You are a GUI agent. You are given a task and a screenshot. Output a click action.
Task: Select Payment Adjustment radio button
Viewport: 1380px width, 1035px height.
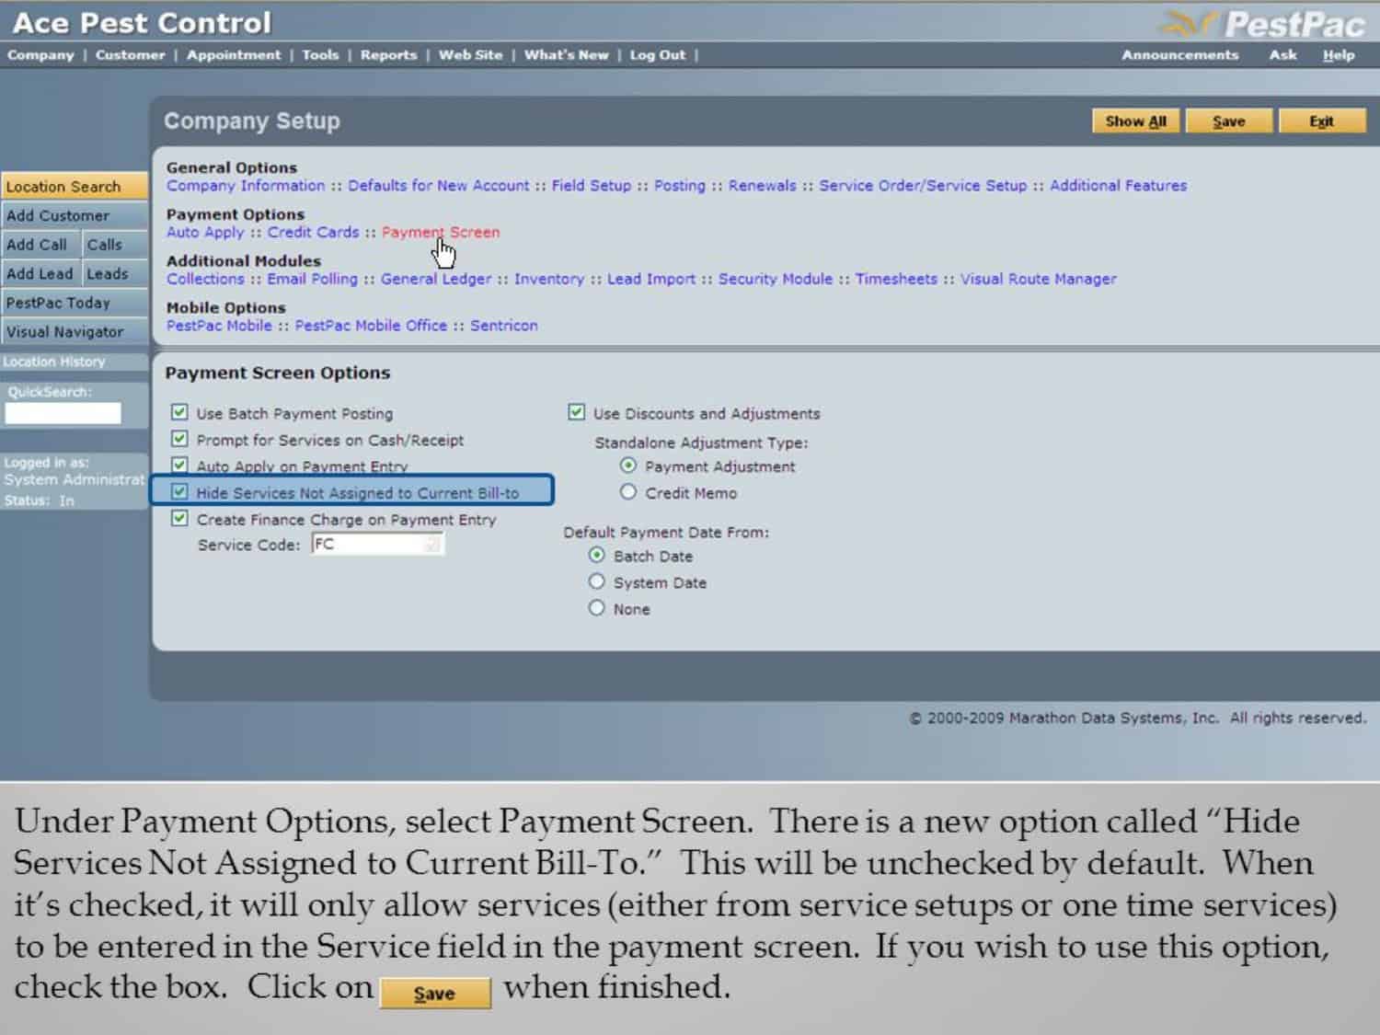(628, 466)
